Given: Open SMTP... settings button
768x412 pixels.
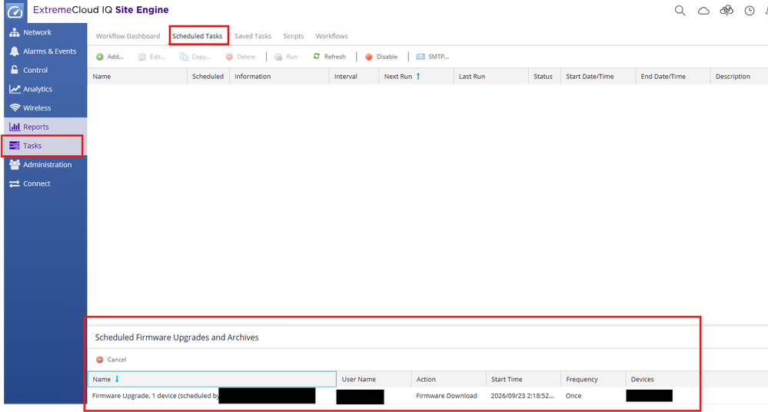Looking at the screenshot, I should pyautogui.click(x=433, y=57).
